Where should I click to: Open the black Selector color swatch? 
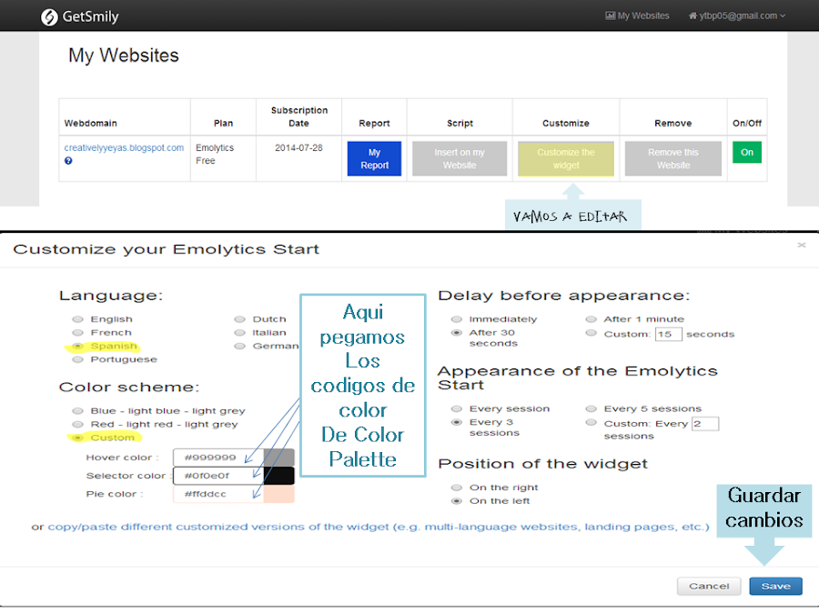(x=279, y=476)
